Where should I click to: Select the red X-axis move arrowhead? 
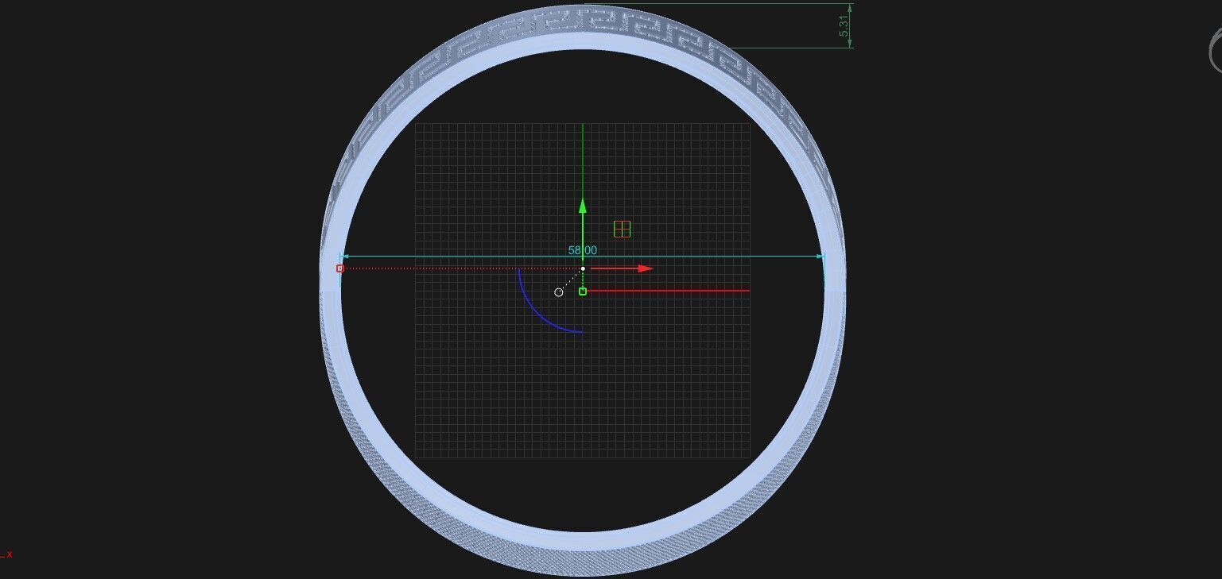pos(645,268)
